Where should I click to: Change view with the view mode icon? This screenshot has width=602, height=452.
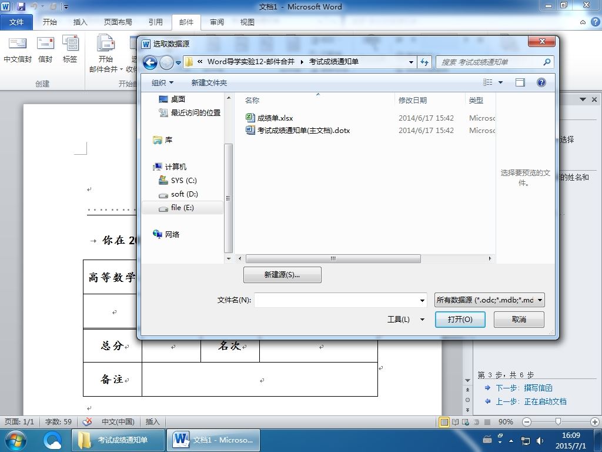[x=487, y=82]
